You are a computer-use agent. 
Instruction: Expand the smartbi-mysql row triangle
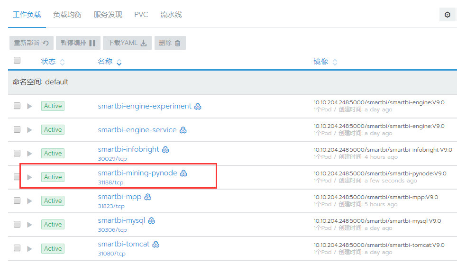click(29, 224)
